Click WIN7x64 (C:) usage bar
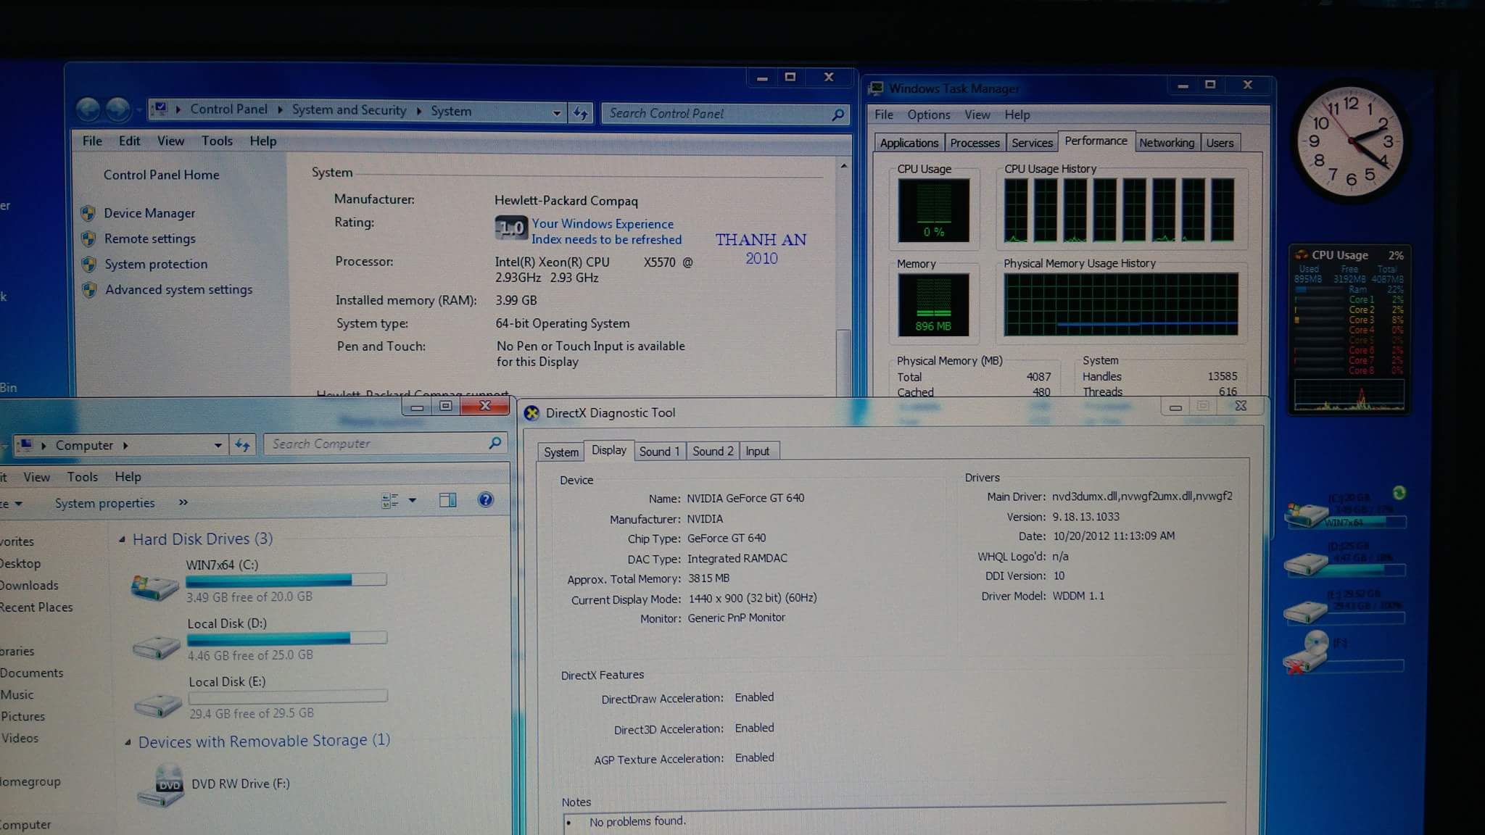The image size is (1485, 835). [286, 580]
